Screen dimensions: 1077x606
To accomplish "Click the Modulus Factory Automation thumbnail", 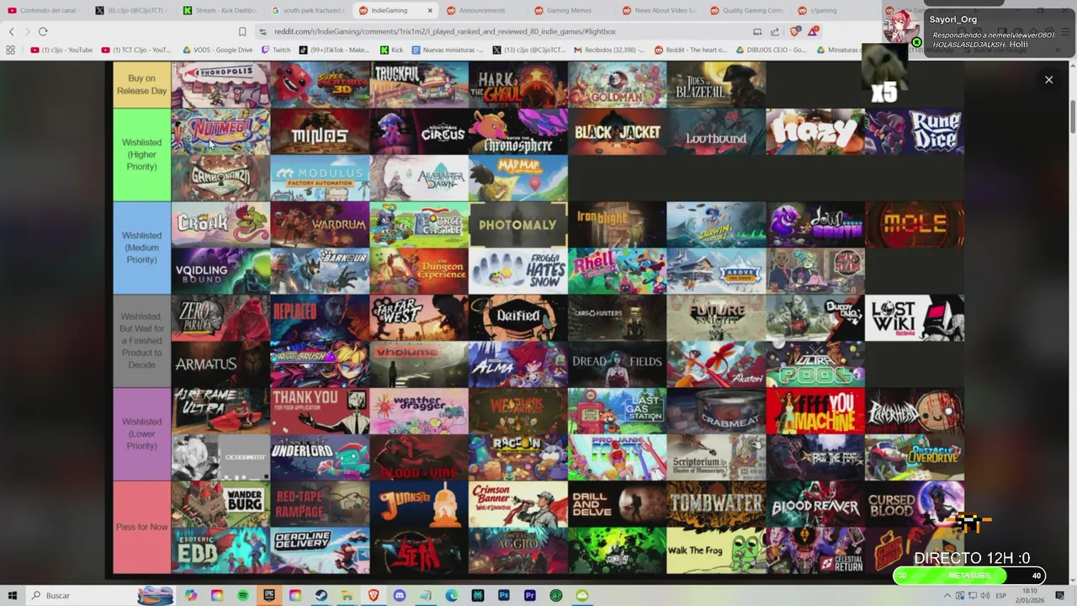I will [320, 178].
